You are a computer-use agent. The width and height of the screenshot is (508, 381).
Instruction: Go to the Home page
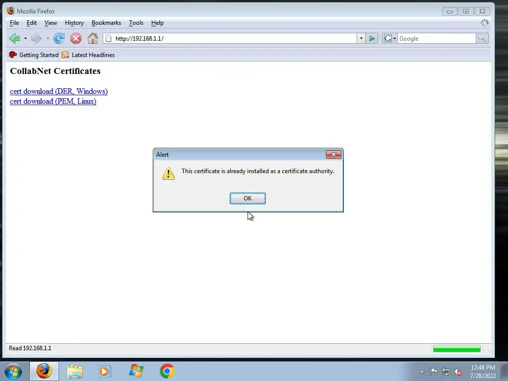click(93, 39)
